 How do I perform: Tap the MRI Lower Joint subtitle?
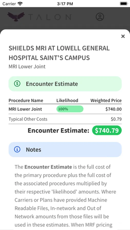(27, 66)
